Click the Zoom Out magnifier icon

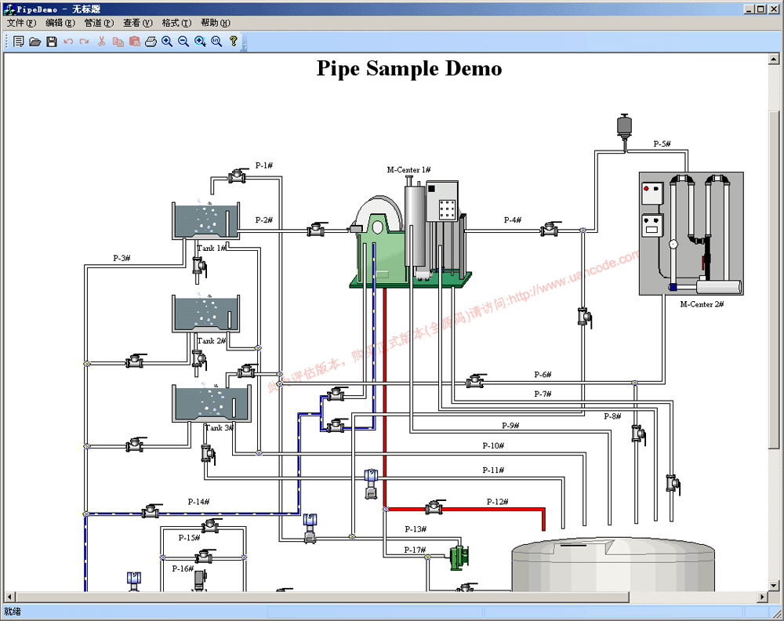point(183,42)
